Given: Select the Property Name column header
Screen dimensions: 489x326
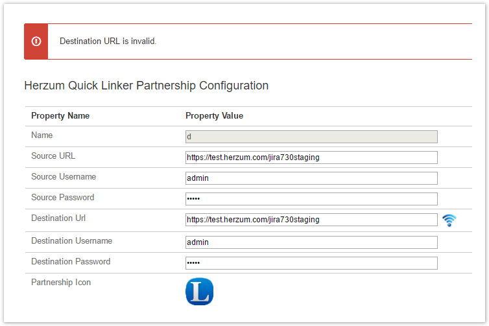Looking at the screenshot, I should pyautogui.click(x=60, y=116).
